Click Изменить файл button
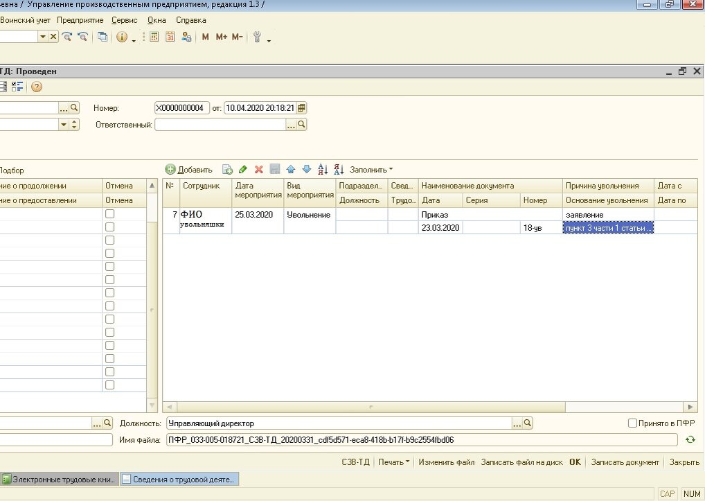 [x=447, y=462]
